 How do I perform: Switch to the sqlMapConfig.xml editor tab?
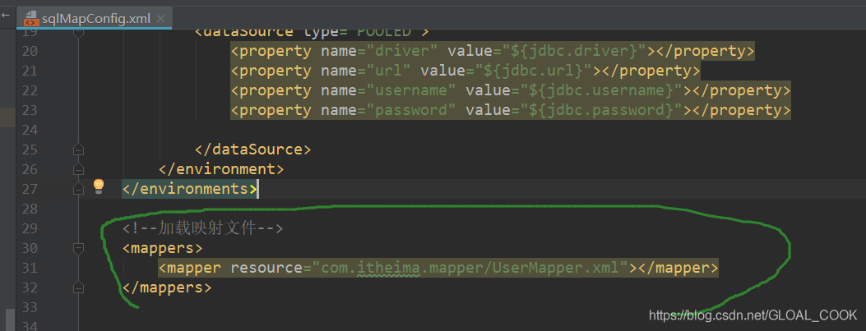pyautogui.click(x=95, y=20)
